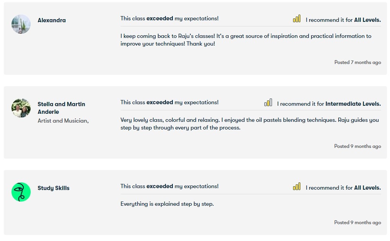Click Alexandra's profile avatar
The width and height of the screenshot is (390, 241).
(x=21, y=24)
